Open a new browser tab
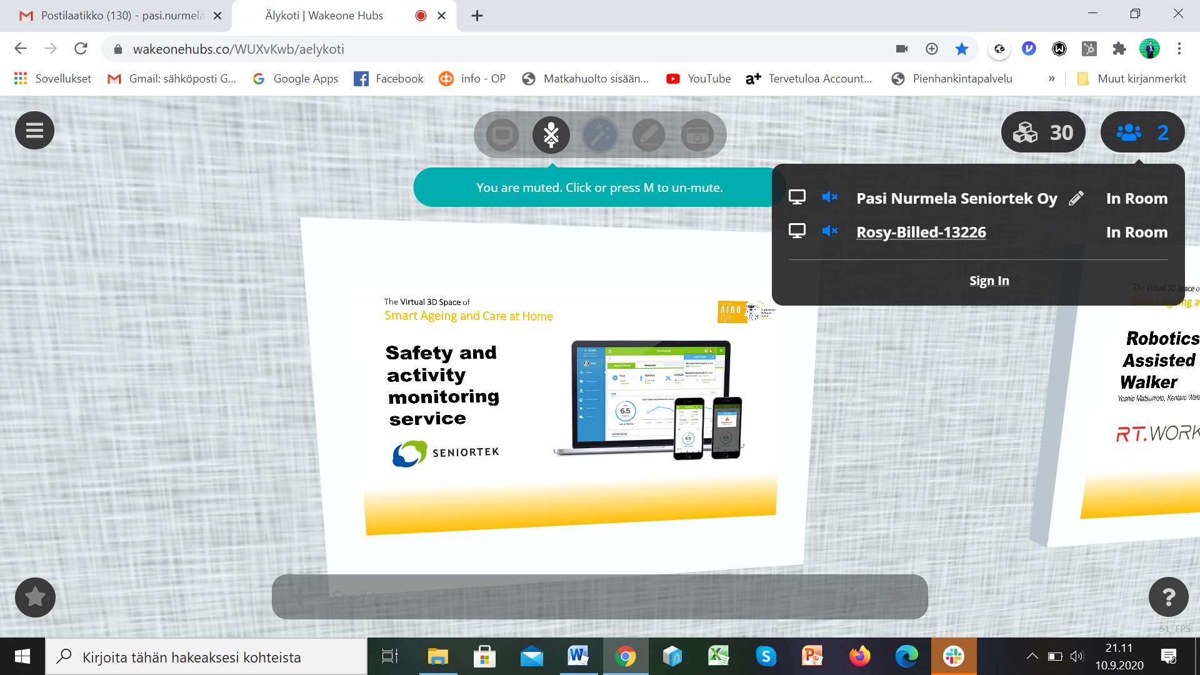1200x675 pixels. coord(477,16)
